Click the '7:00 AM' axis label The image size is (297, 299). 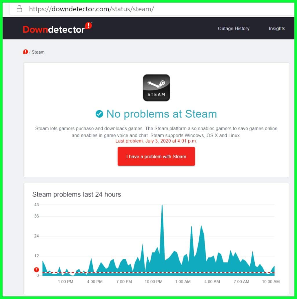[x=241, y=282]
